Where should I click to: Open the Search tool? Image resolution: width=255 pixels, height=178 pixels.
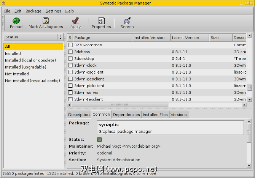[127, 21]
